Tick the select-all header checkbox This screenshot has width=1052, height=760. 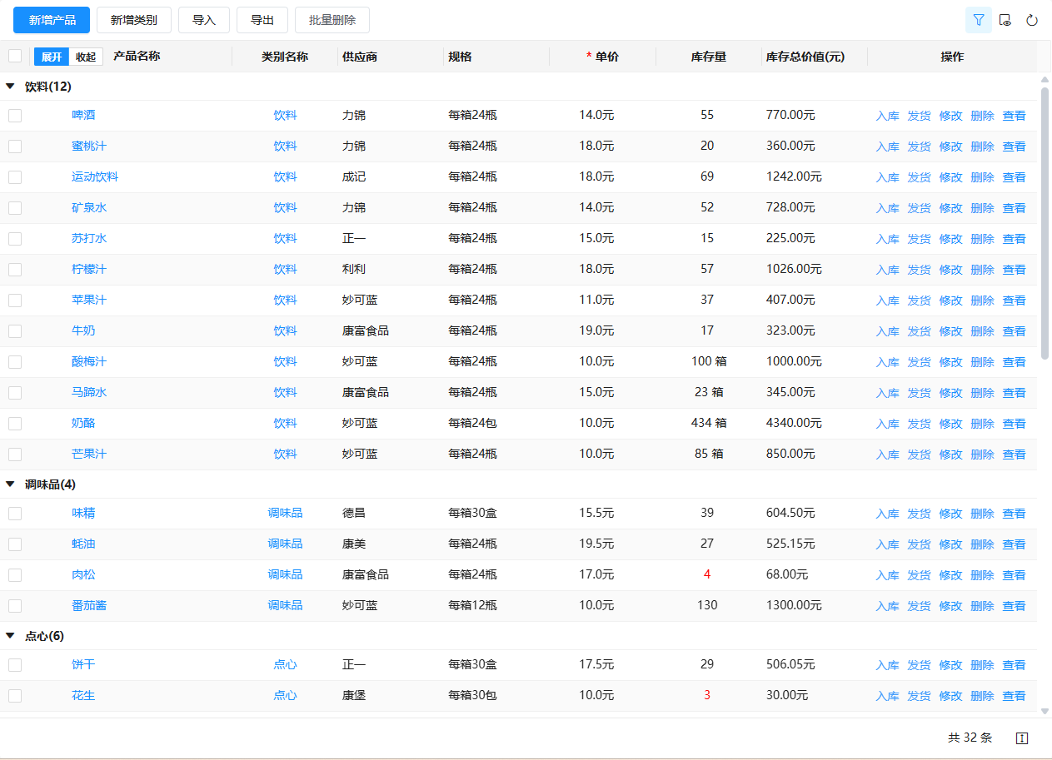pyautogui.click(x=15, y=56)
